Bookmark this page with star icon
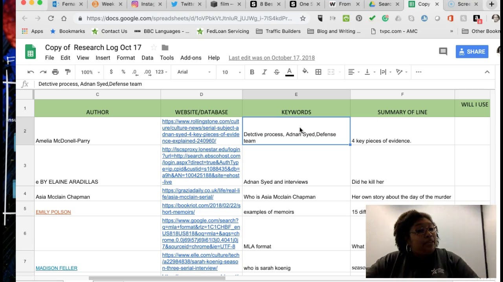This screenshot has width=503, height=282. tap(303, 18)
